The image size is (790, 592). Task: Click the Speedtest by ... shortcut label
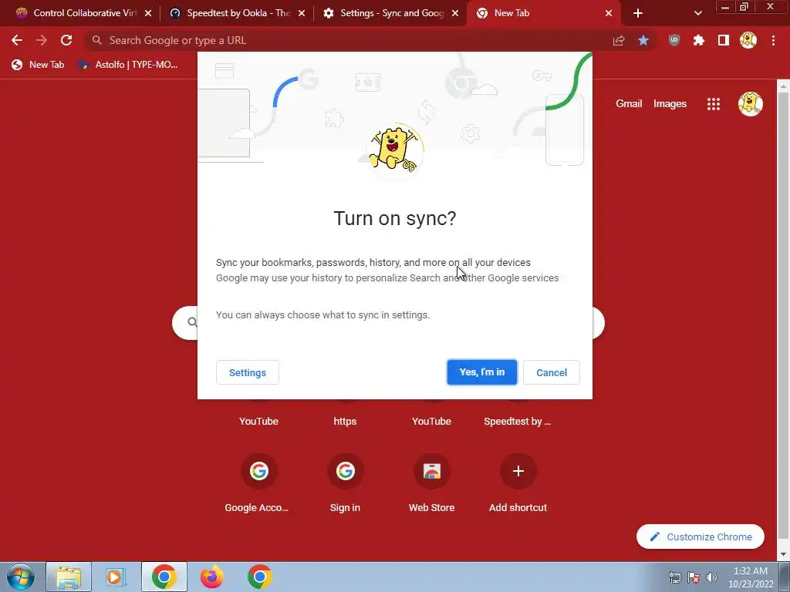[518, 422]
